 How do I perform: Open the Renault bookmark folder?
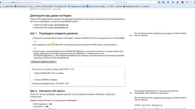coord(118,6)
